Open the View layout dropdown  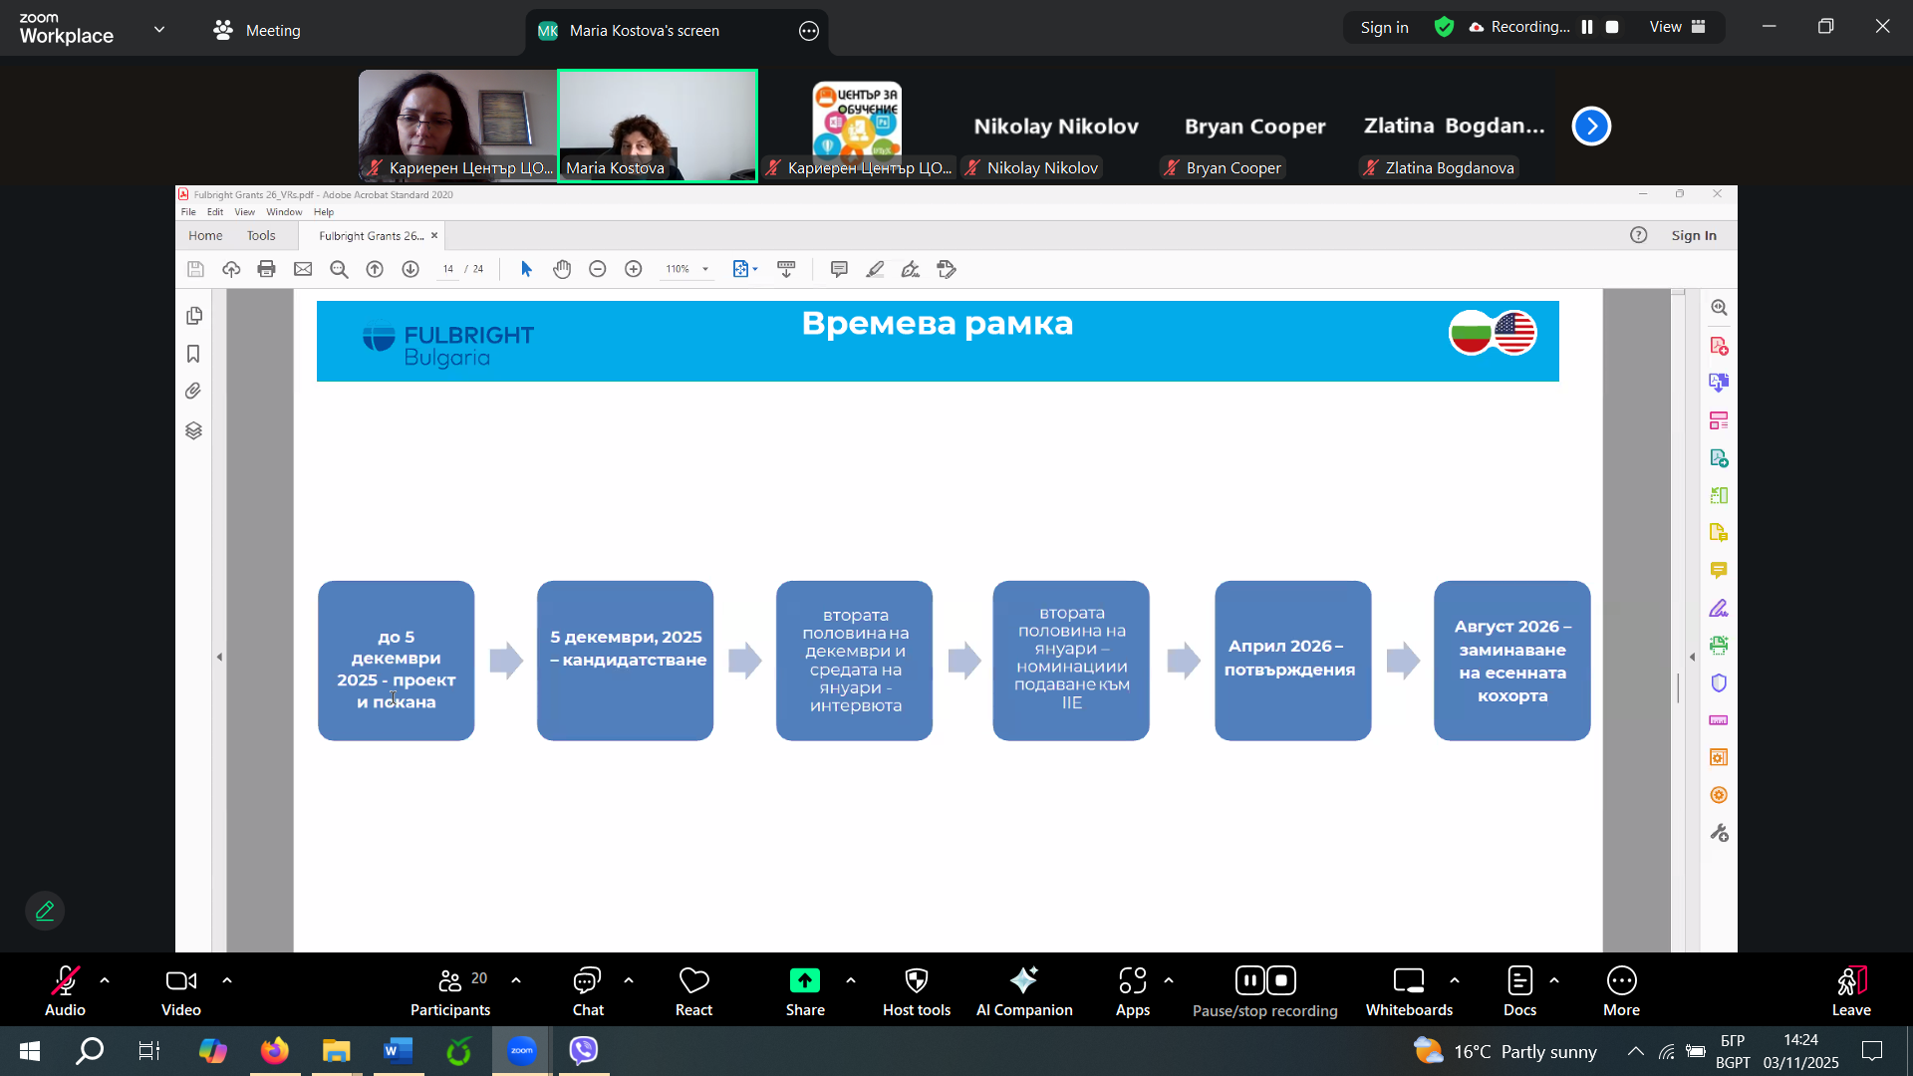click(1678, 27)
